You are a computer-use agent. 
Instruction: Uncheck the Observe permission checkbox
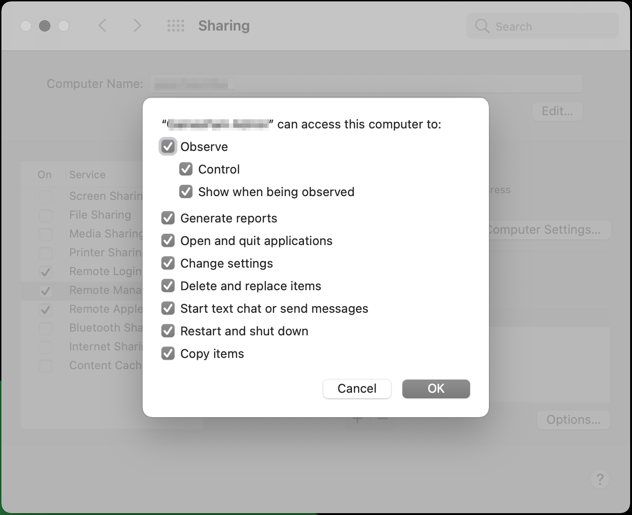(x=168, y=147)
